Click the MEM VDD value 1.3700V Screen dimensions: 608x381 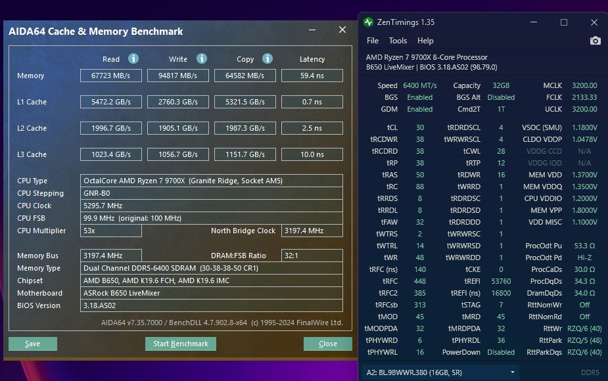point(584,175)
